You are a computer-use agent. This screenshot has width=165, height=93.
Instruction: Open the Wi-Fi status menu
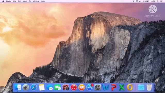pos(137,1)
